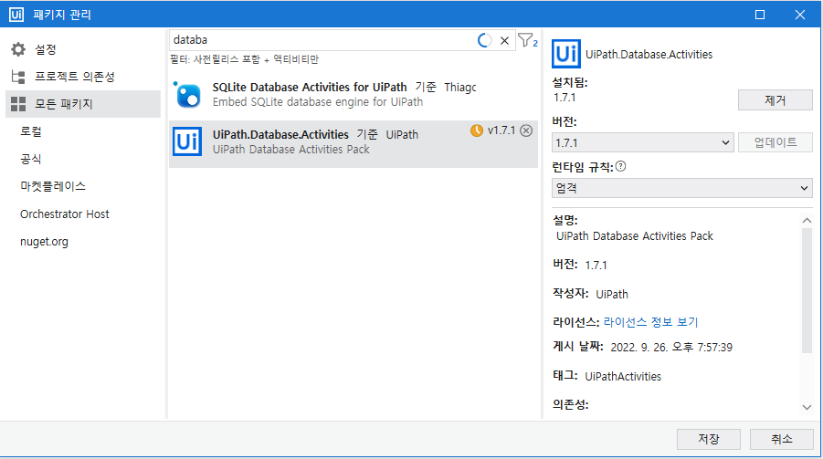Click the details scrollbar down arrow

tap(807, 407)
